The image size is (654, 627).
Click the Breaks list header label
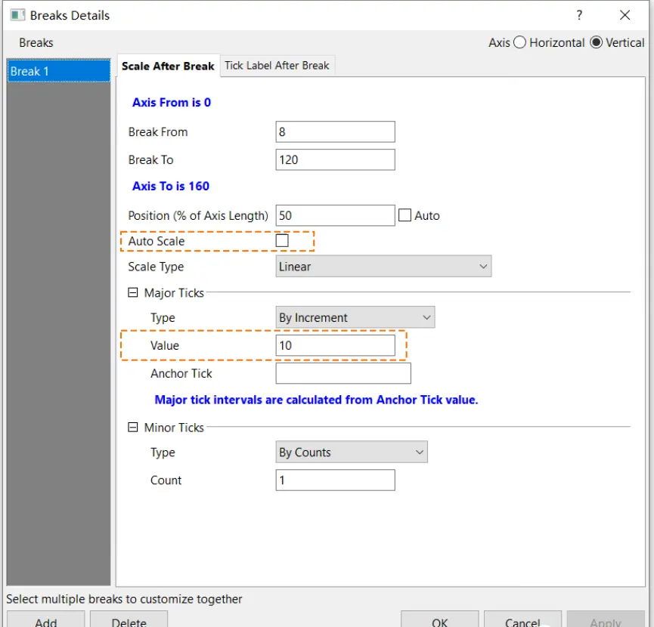(x=36, y=42)
